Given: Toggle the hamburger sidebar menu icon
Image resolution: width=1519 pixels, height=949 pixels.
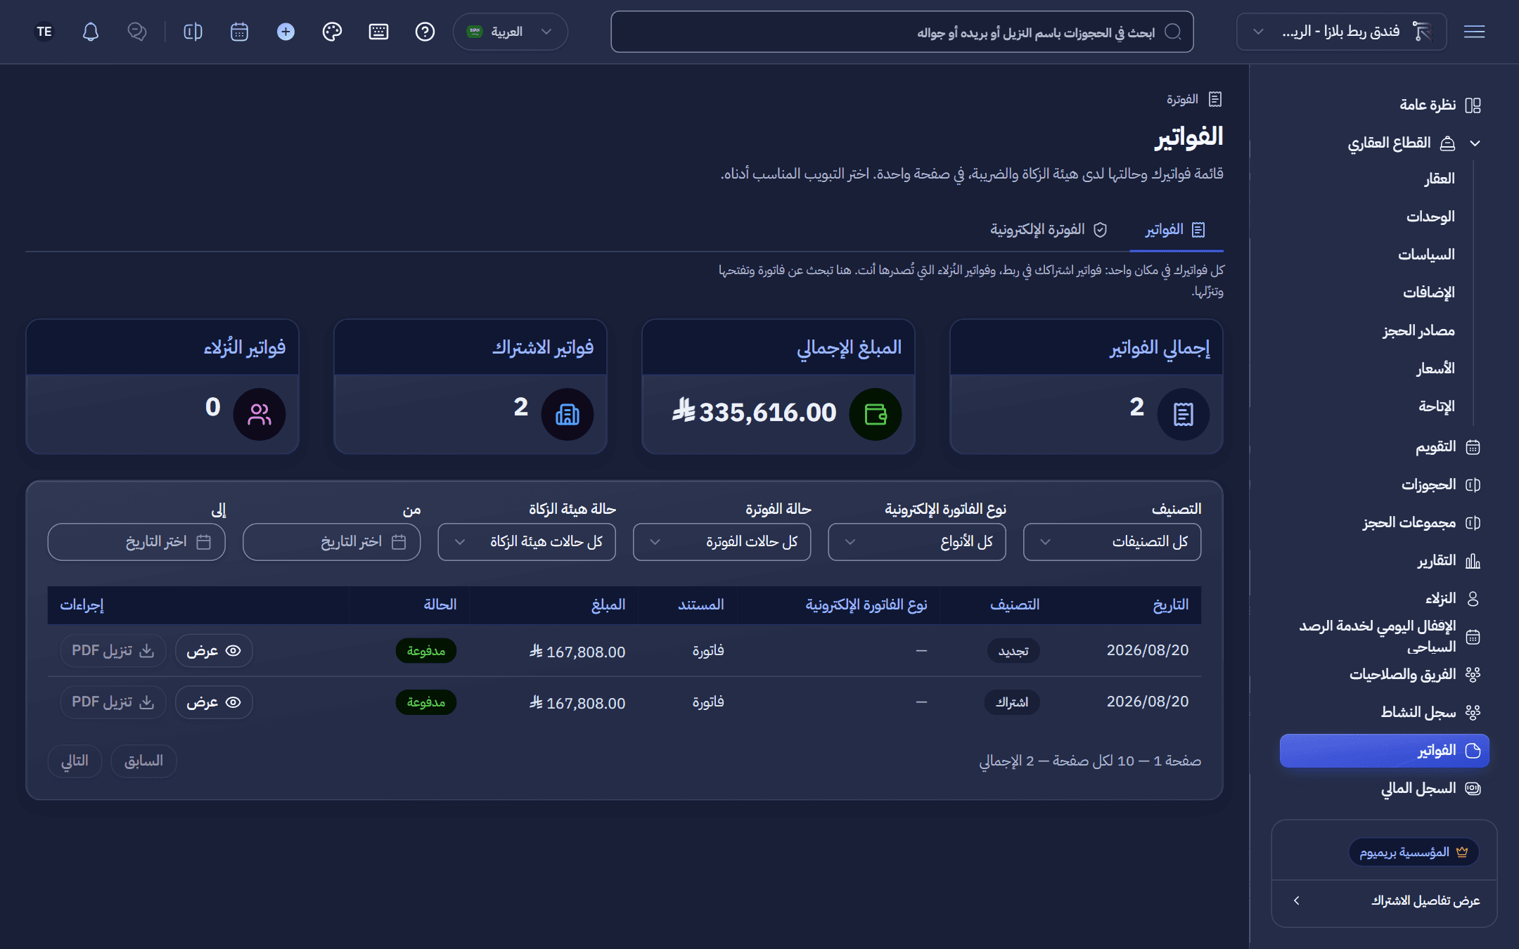Looking at the screenshot, I should (1474, 32).
